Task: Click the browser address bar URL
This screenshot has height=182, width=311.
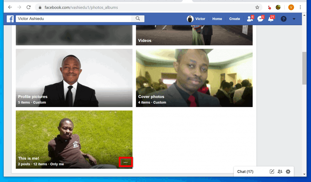Action: (81, 8)
